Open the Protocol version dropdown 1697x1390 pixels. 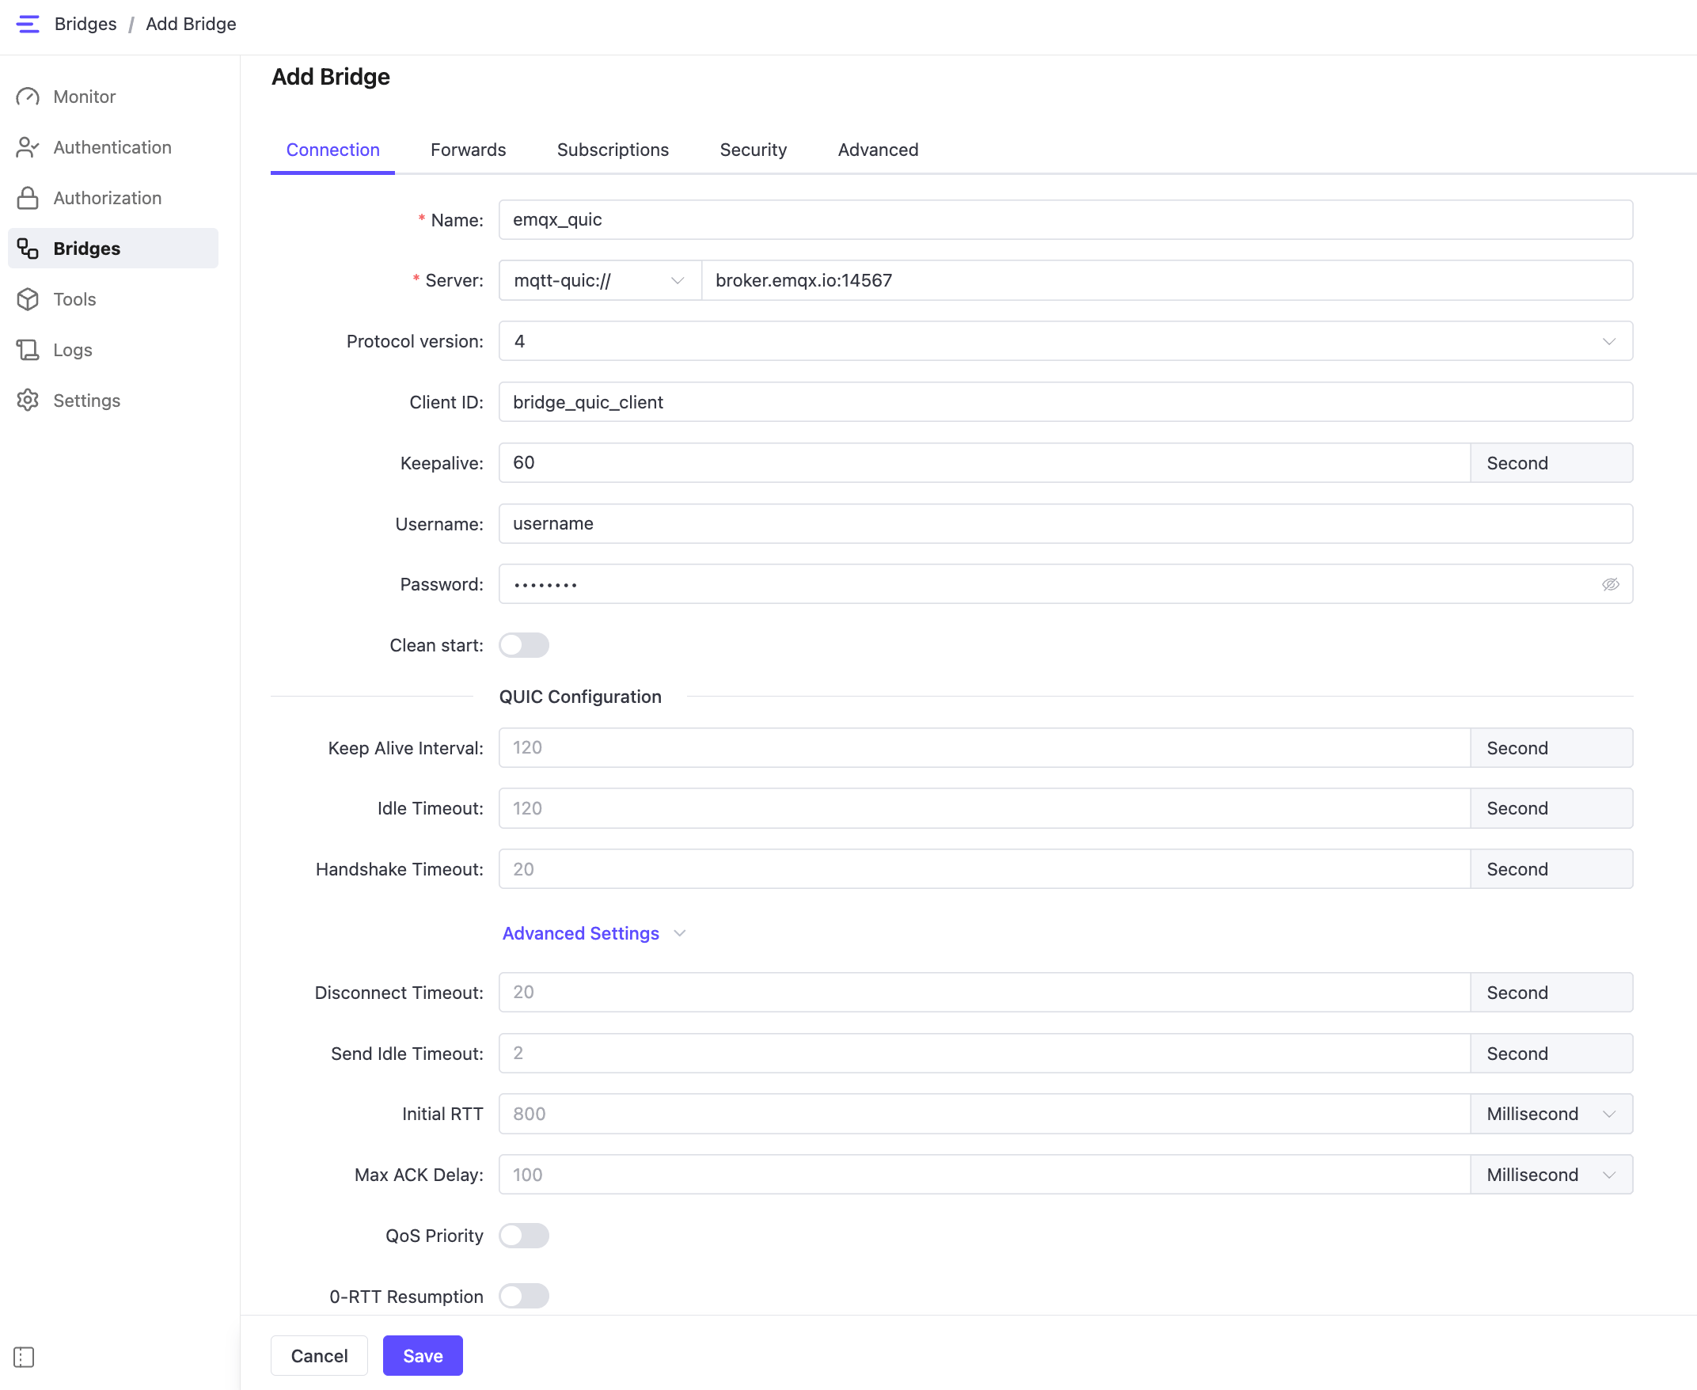tap(1065, 341)
